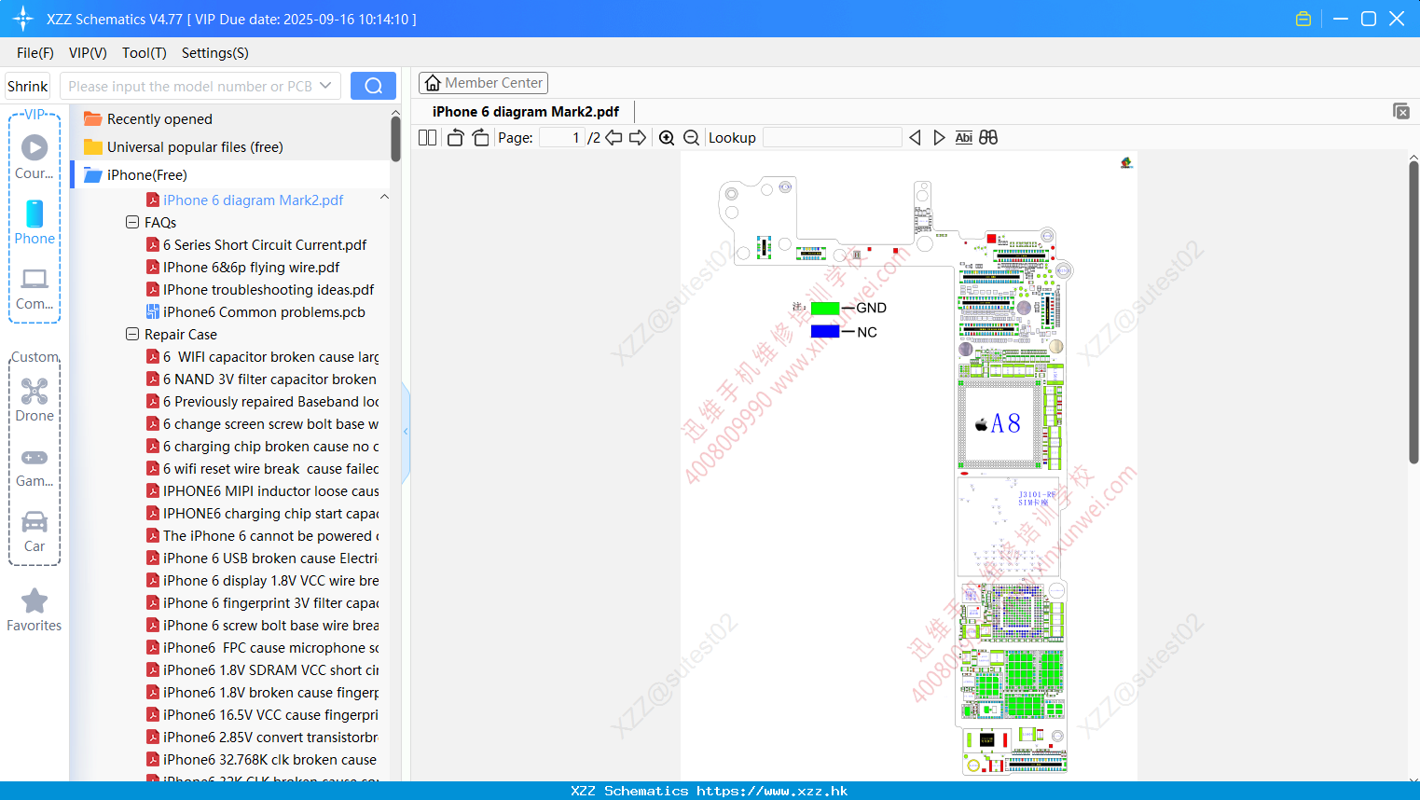Go to next page arrow
The height and width of the screenshot is (800, 1420).
[638, 138]
